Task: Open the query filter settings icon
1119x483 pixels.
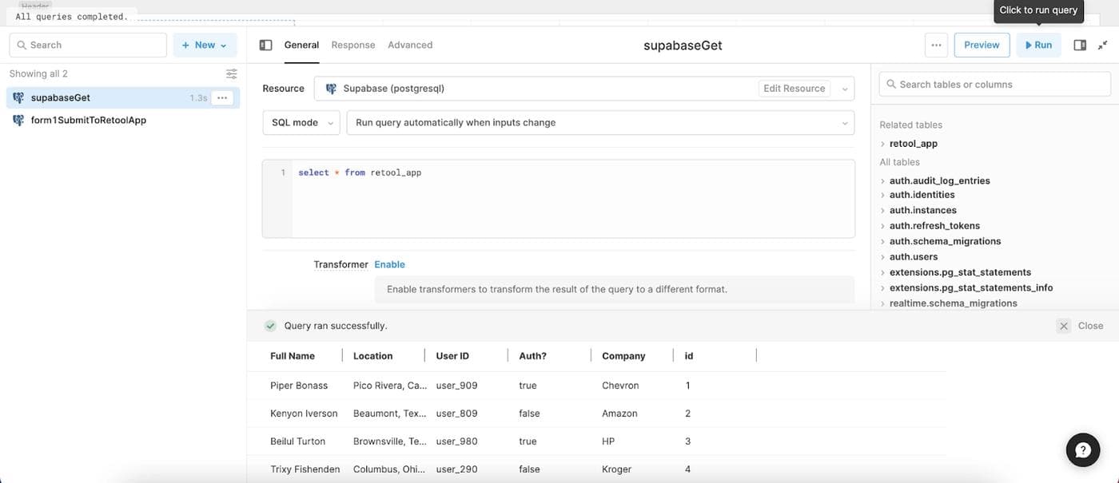Action: click(x=232, y=74)
